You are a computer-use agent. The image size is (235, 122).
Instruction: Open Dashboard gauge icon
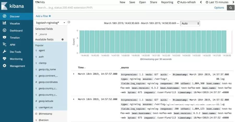point(4,30)
